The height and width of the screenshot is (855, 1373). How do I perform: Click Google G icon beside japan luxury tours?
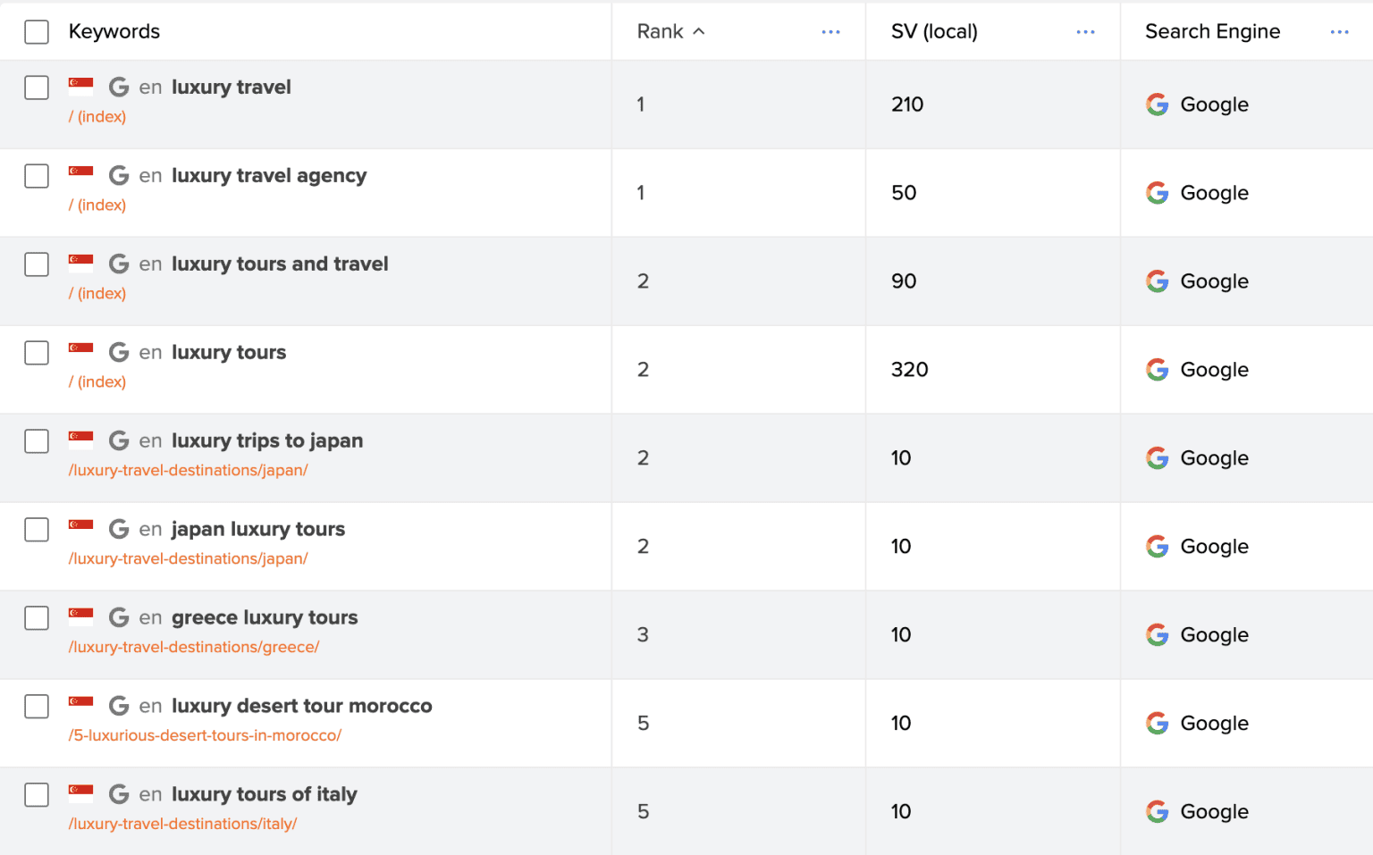[x=119, y=529]
